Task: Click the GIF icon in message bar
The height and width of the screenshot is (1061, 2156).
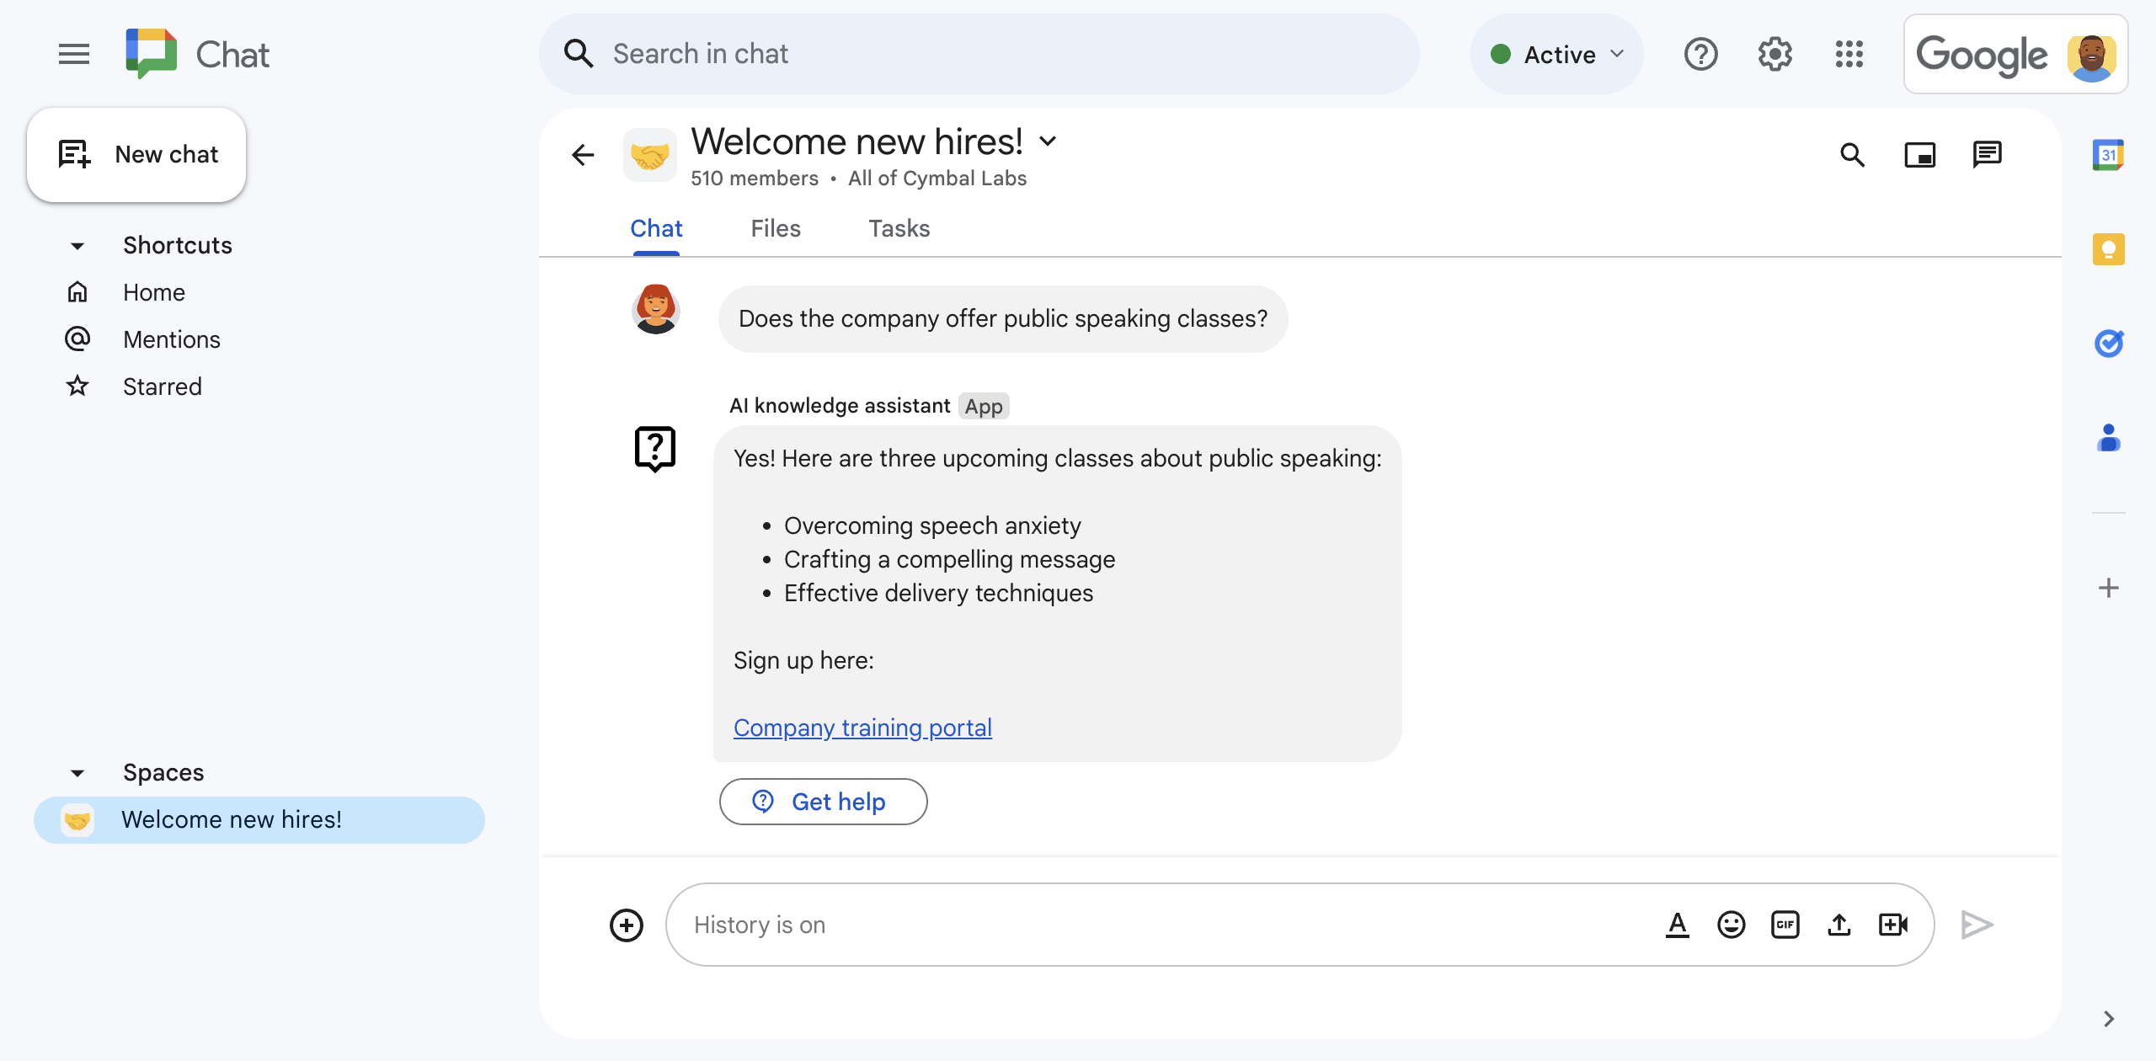Action: point(1784,924)
